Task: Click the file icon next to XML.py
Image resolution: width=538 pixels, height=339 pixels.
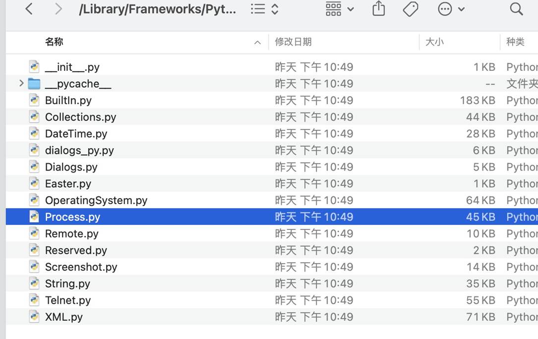Action: [x=34, y=317]
